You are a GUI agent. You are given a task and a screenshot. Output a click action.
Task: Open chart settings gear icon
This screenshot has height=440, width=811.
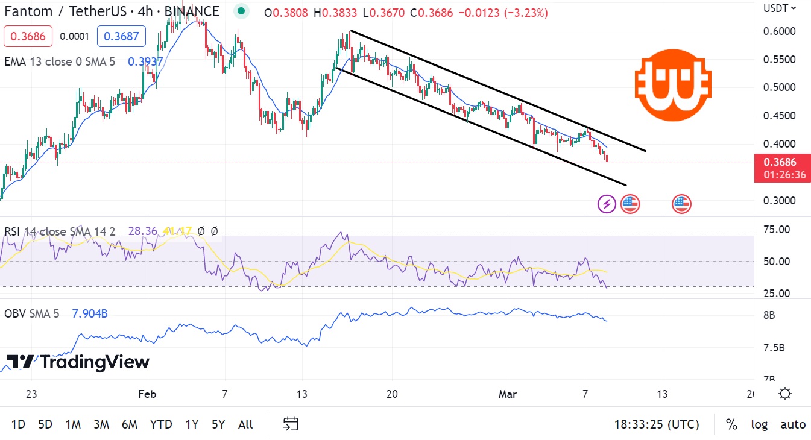coord(784,394)
